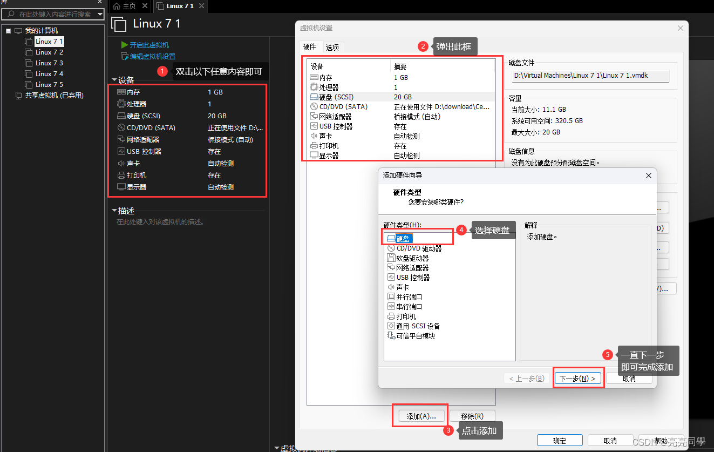Viewport: 714px width, 452px height.
Task: Click 显示器 icon in settings dialog list
Action: pyautogui.click(x=314, y=156)
